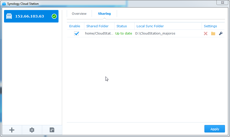Viewport: 230px width, 137px height.
Task: Select the Sharing tab
Action: 104,14
